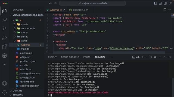Toggle the primary side bar layout icon
This screenshot has width=174, height=97.
point(155,3)
